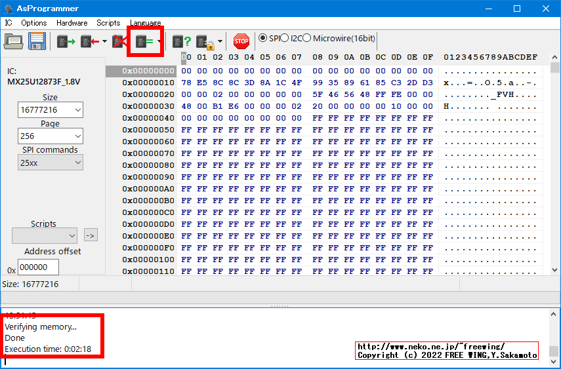Click hex byte B1 in row 0x00000030
Viewport: 561px width, 369px height.
click(x=218, y=106)
